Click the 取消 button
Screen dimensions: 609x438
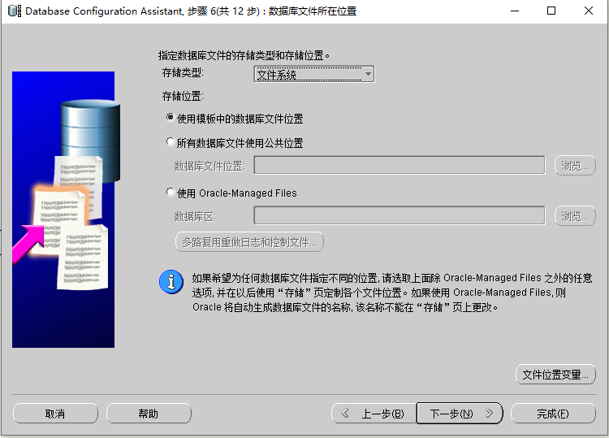(x=55, y=414)
